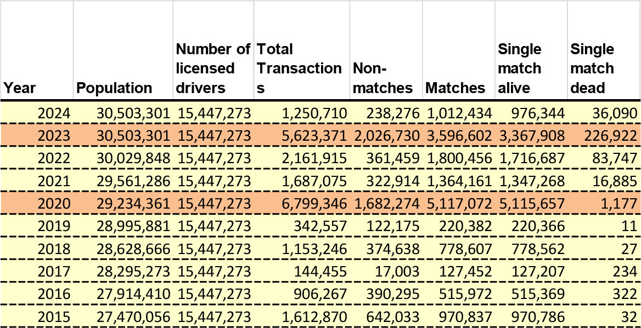Screen dimensions: 641x328
Task: Click population value 29,561,286
Action: [133, 181]
